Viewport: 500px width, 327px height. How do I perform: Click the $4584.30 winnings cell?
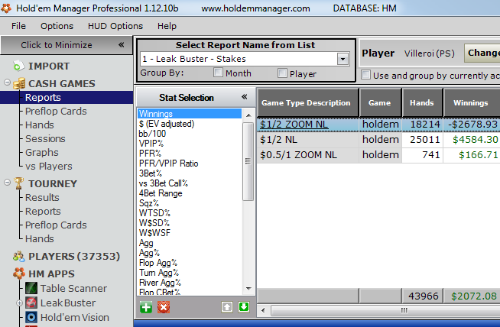[472, 140]
